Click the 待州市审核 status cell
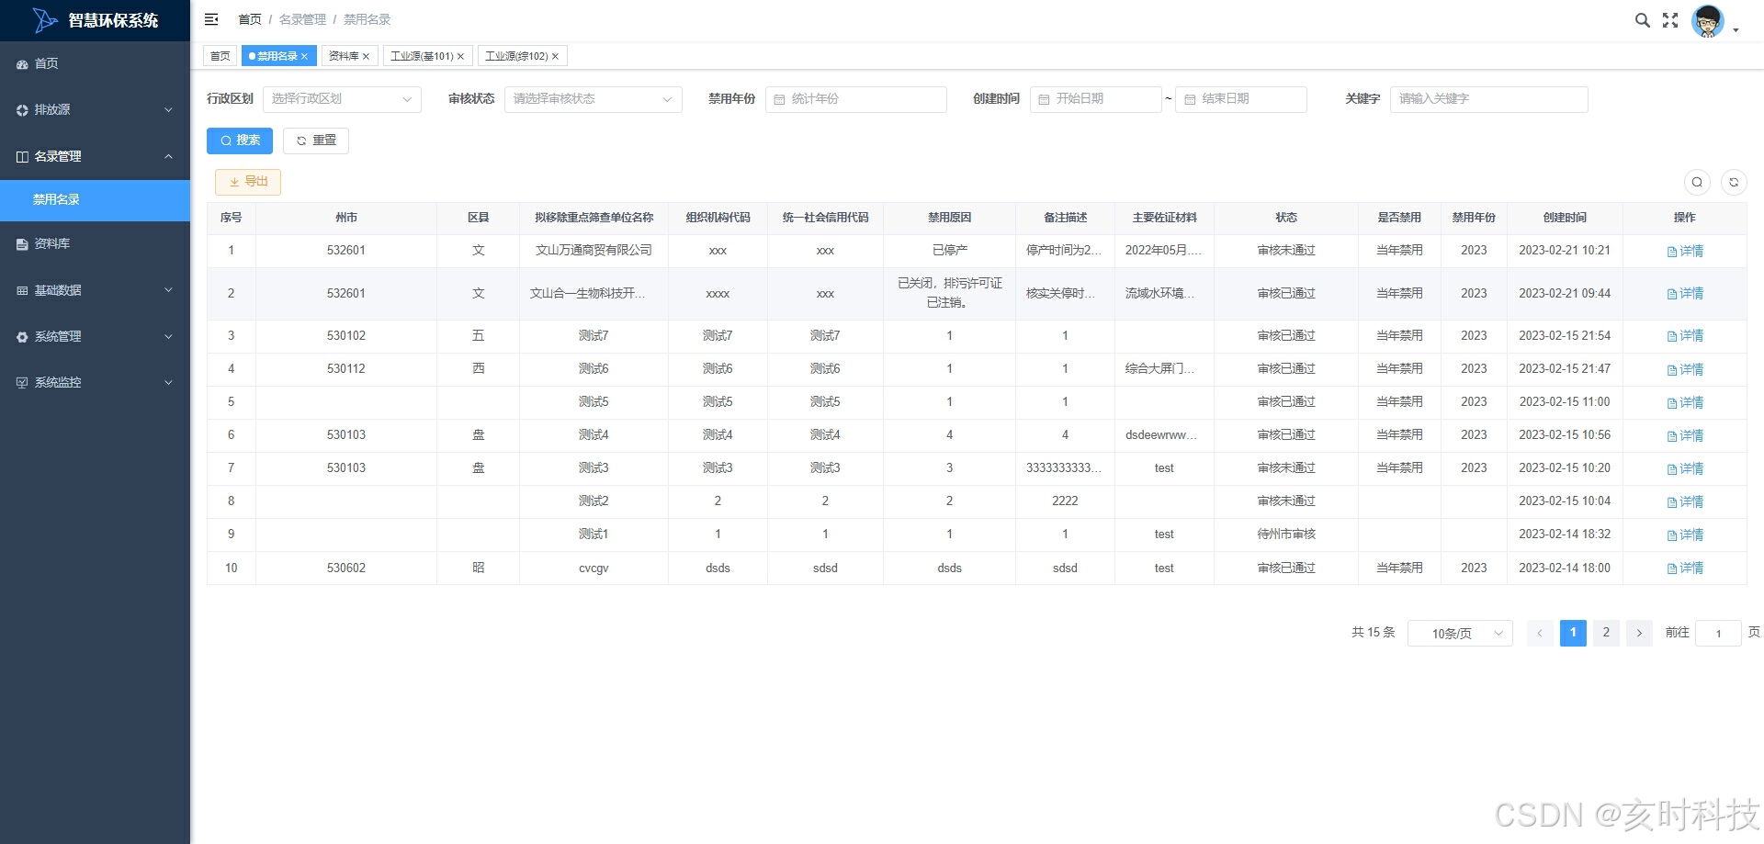 point(1286,534)
